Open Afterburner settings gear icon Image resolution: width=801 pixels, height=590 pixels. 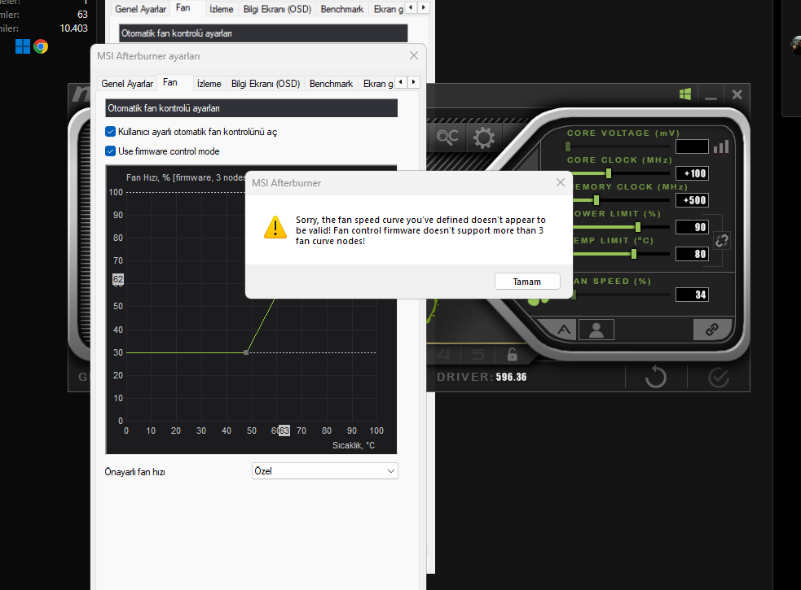pyautogui.click(x=483, y=138)
